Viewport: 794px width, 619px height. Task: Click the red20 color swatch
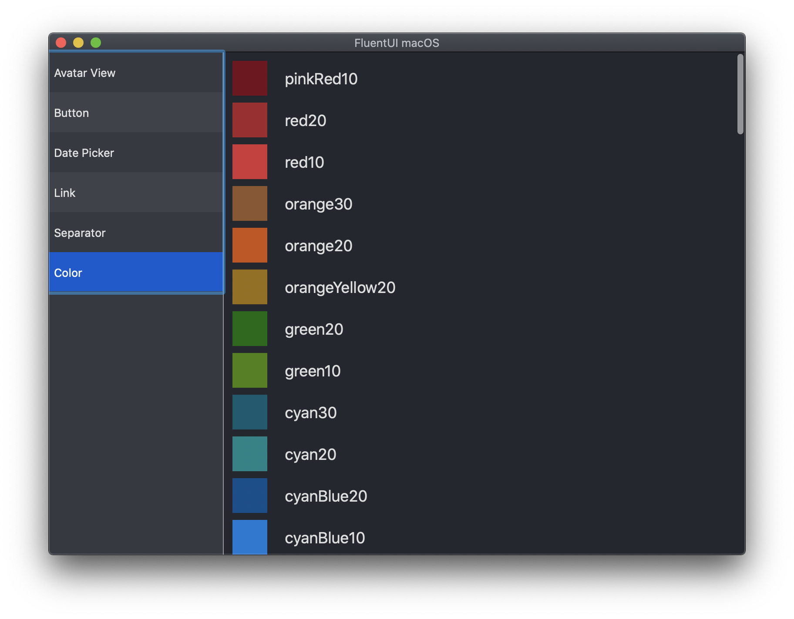point(250,120)
